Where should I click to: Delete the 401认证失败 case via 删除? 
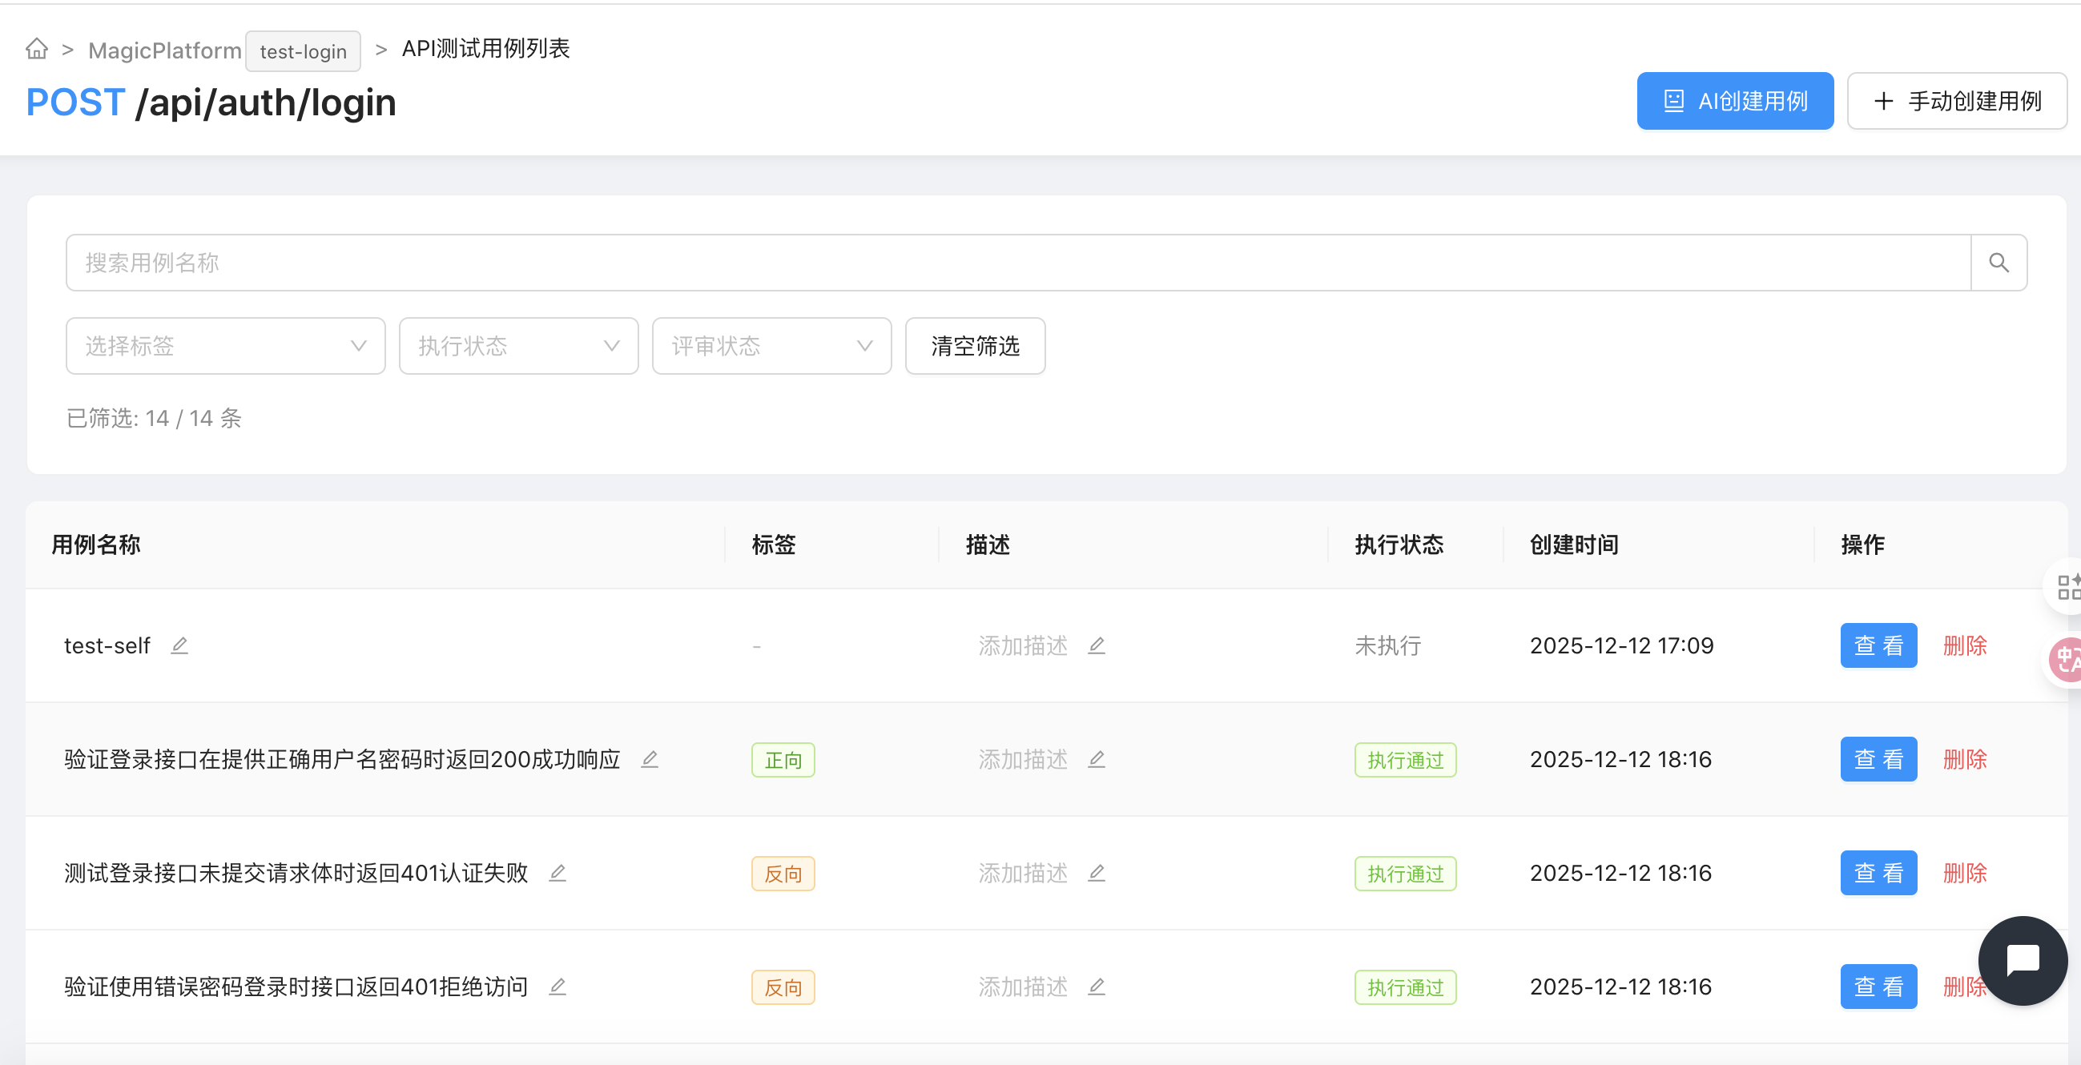1964,873
